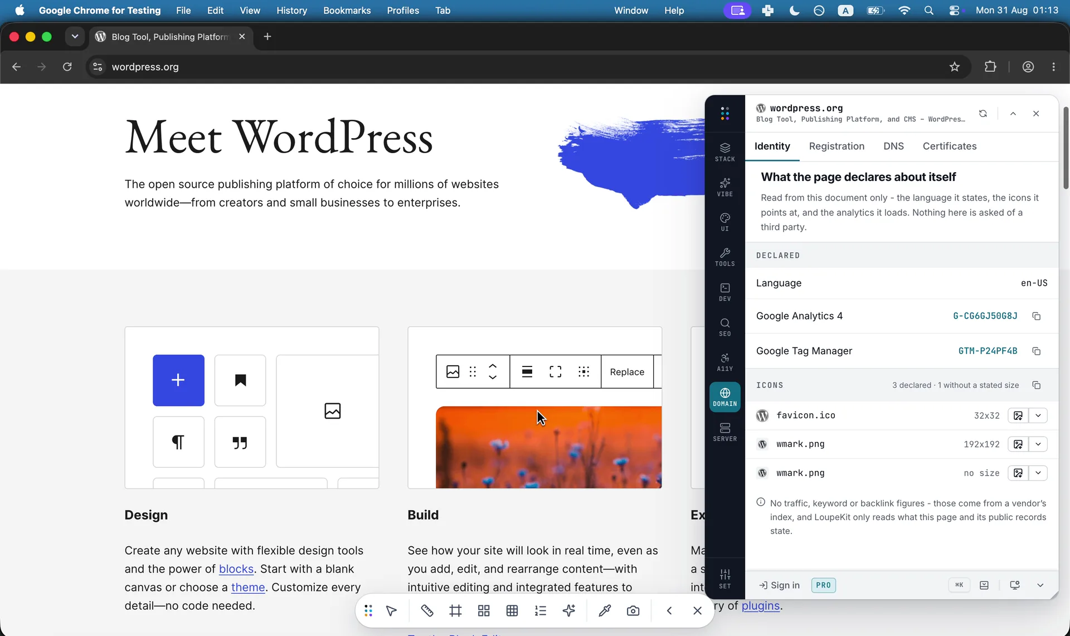Open the TOOLS wrench section

[724, 257]
